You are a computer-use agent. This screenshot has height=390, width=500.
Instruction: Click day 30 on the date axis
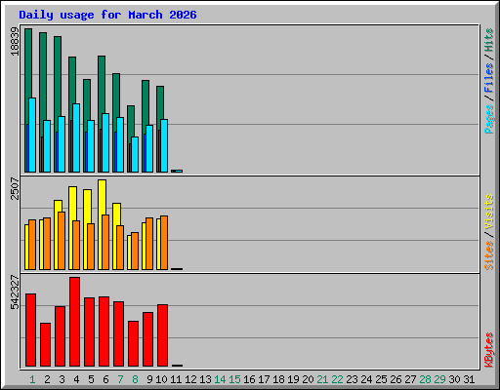pyautogui.click(x=454, y=379)
